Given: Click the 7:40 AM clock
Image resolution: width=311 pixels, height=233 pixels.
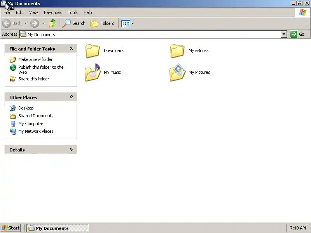Looking at the screenshot, I should pyautogui.click(x=298, y=228).
